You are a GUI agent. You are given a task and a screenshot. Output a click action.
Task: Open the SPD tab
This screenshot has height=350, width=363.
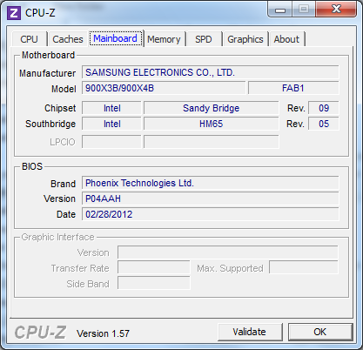pos(204,39)
